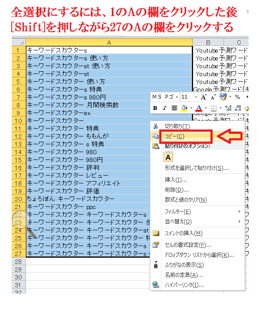Choose ハイパーリンク(I)... entry
The height and width of the screenshot is (312, 266).
184,285
